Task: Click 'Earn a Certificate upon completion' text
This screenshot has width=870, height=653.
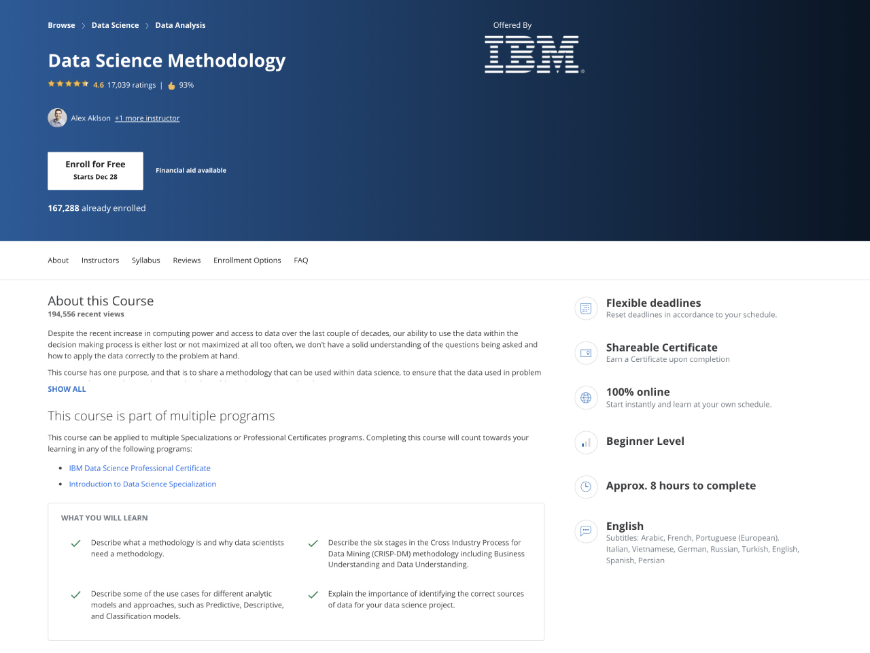Action: click(x=668, y=359)
